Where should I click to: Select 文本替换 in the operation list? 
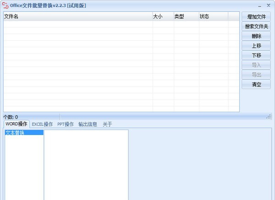[x=24, y=133]
